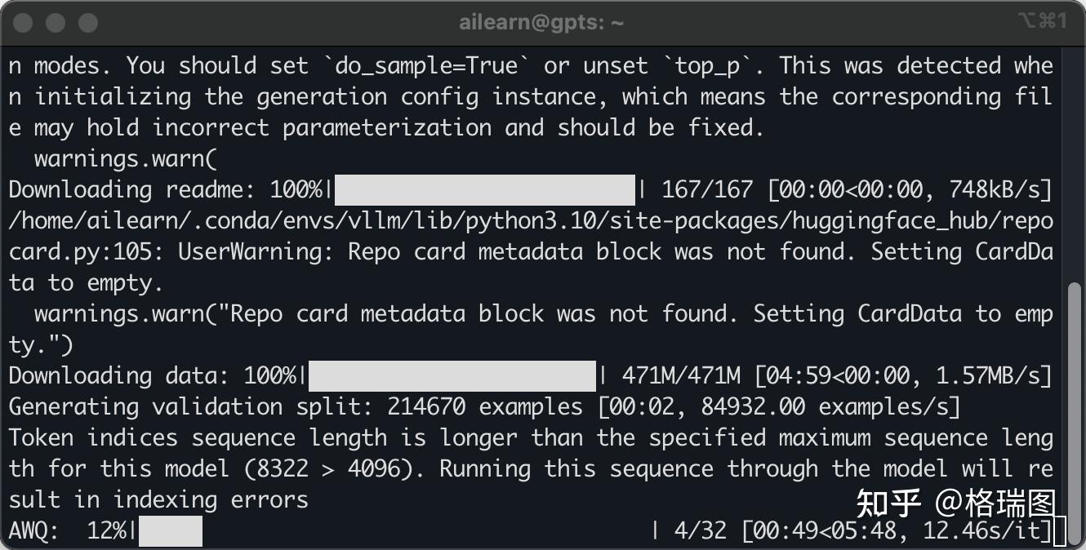The image size is (1086, 550).
Task: Click the Downloading data progress bar
Action: click(x=452, y=375)
